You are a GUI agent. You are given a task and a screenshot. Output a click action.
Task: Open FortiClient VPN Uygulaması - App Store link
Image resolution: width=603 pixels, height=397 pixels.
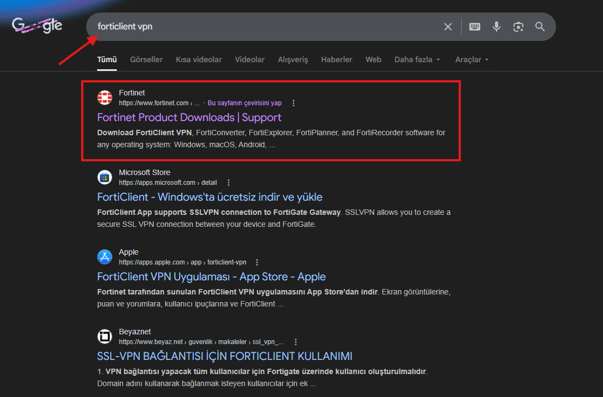tap(211, 276)
